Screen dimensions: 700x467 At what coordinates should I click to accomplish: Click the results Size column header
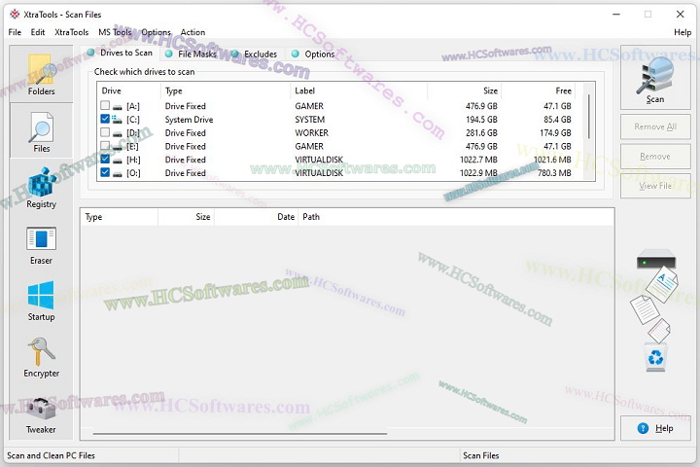coord(186,217)
